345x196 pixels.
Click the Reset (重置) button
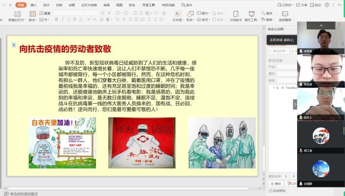pos(45,13)
